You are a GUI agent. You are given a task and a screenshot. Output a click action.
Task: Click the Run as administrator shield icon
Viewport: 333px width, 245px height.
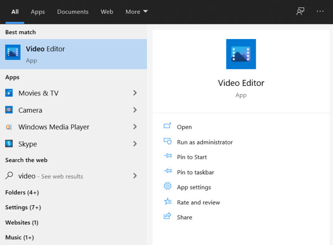point(167,141)
